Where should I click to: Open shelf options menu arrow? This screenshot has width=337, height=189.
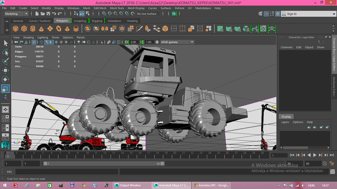(x=7, y=30)
